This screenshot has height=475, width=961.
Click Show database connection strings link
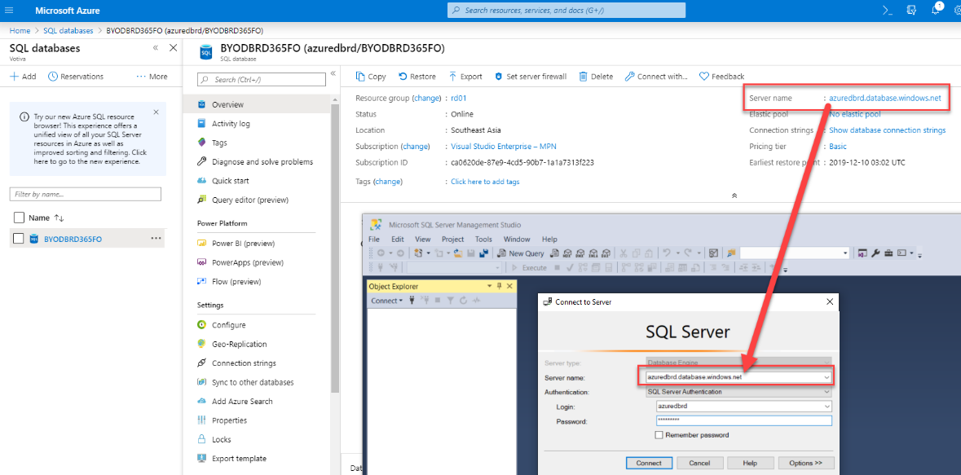tap(888, 130)
